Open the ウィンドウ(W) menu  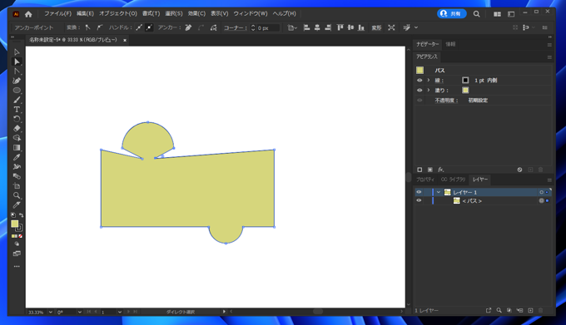[251, 13]
